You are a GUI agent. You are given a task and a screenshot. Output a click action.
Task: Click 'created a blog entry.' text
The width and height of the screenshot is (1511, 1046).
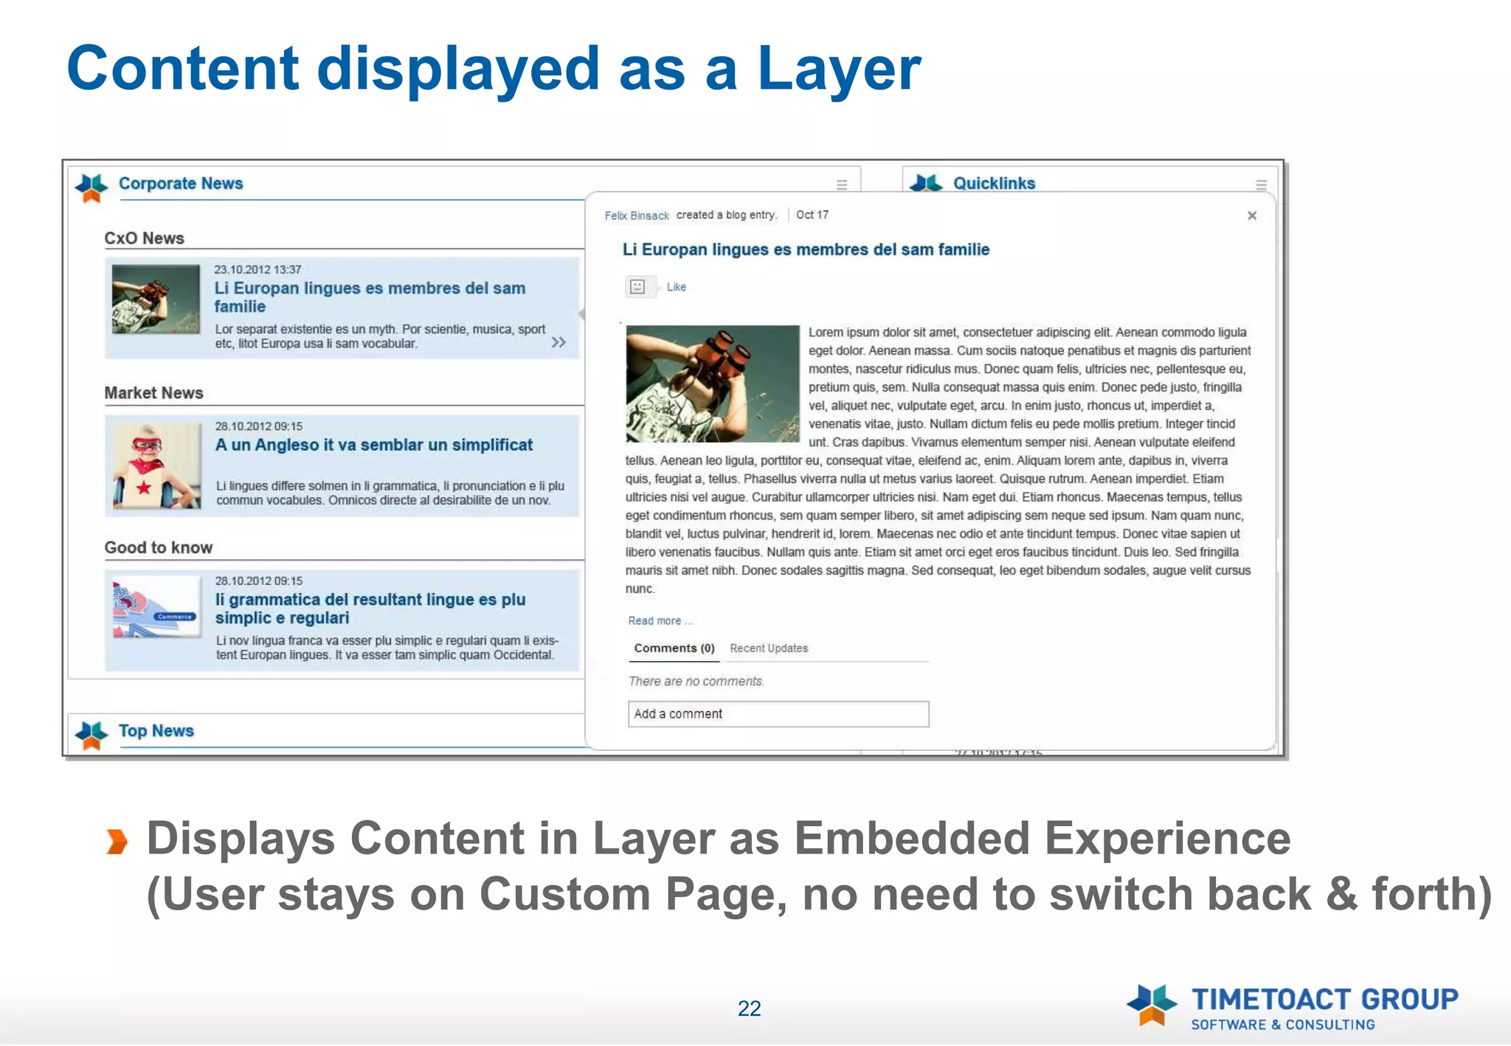coord(727,215)
